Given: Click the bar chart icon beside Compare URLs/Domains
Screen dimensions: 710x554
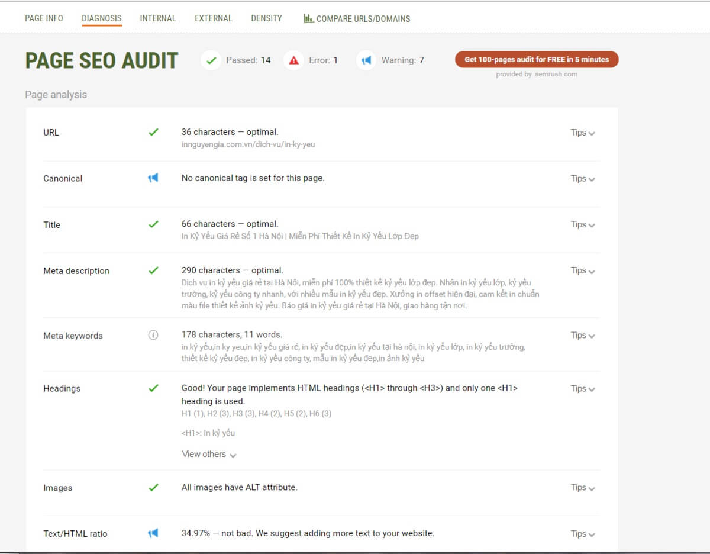Looking at the screenshot, I should (x=309, y=18).
